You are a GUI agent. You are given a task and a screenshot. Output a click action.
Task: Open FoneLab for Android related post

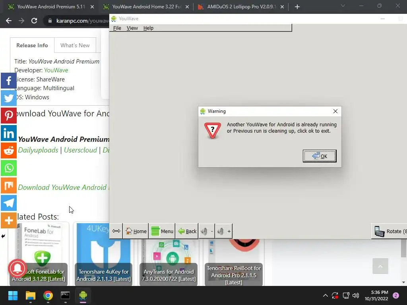click(39, 254)
